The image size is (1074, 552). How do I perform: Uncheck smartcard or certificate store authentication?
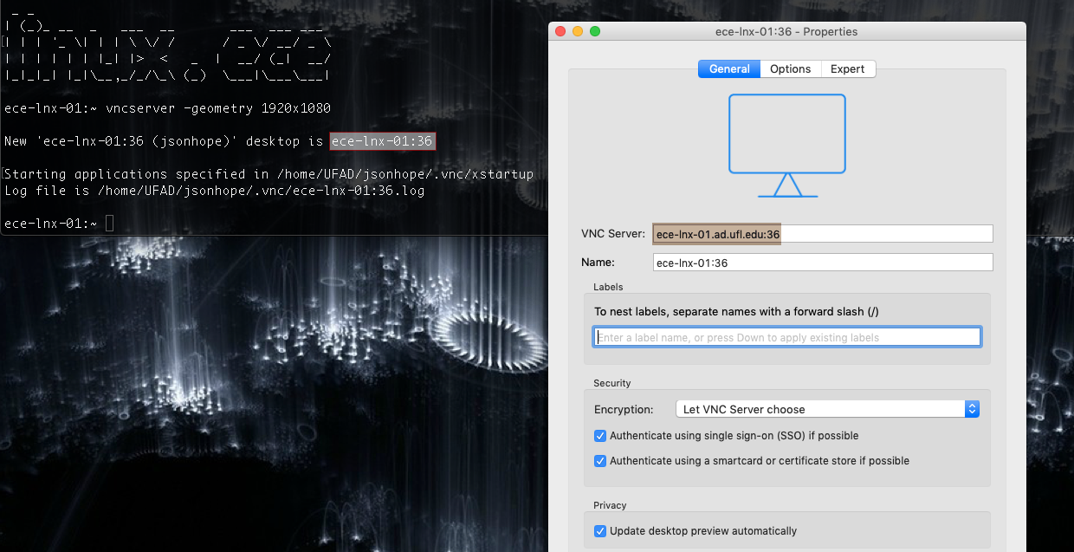pyautogui.click(x=600, y=461)
